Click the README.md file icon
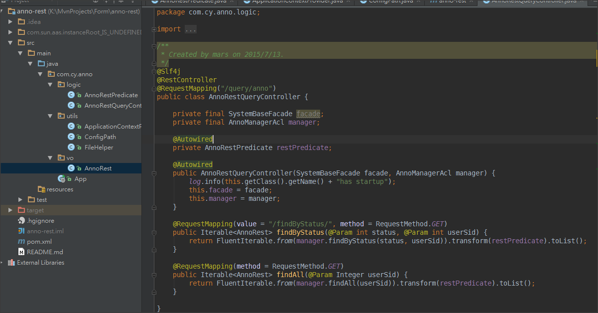This screenshot has width=598, height=313. (x=21, y=252)
